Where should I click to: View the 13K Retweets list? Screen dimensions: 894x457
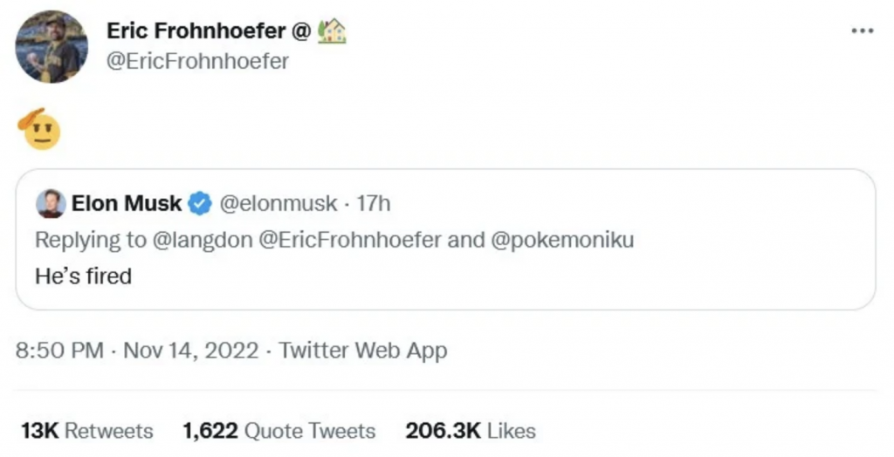pyautogui.click(x=86, y=431)
